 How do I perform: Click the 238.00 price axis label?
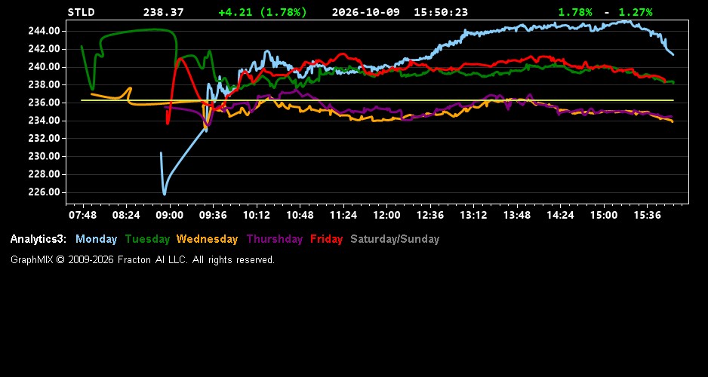44,84
